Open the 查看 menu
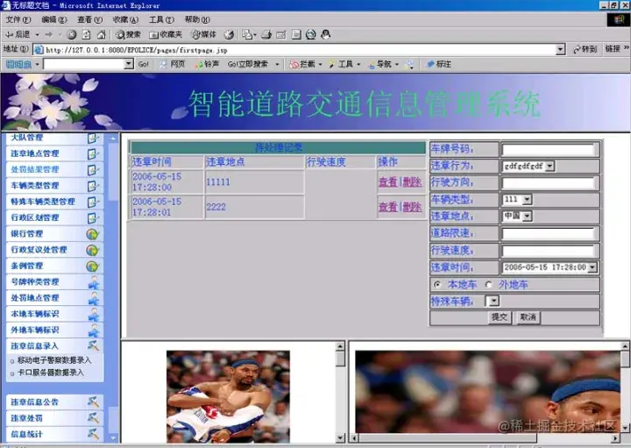This screenshot has height=448, width=631. point(89,19)
